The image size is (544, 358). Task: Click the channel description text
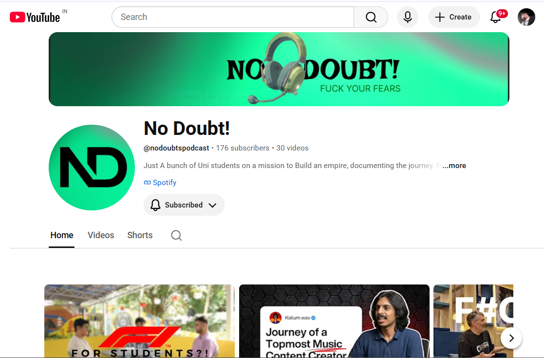(x=292, y=166)
